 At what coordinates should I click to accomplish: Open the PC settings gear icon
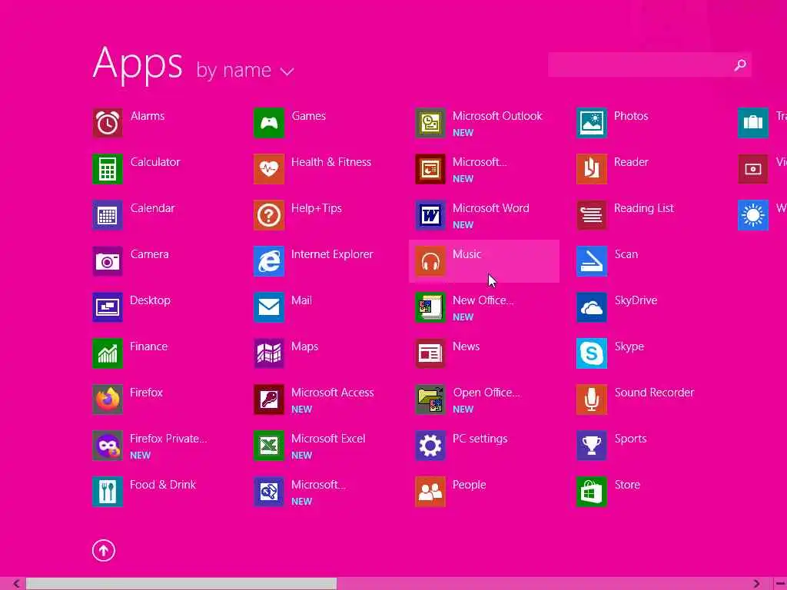coord(430,446)
